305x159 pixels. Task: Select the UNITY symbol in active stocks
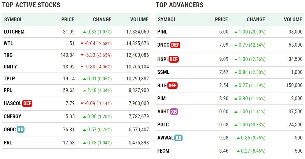point(10,67)
